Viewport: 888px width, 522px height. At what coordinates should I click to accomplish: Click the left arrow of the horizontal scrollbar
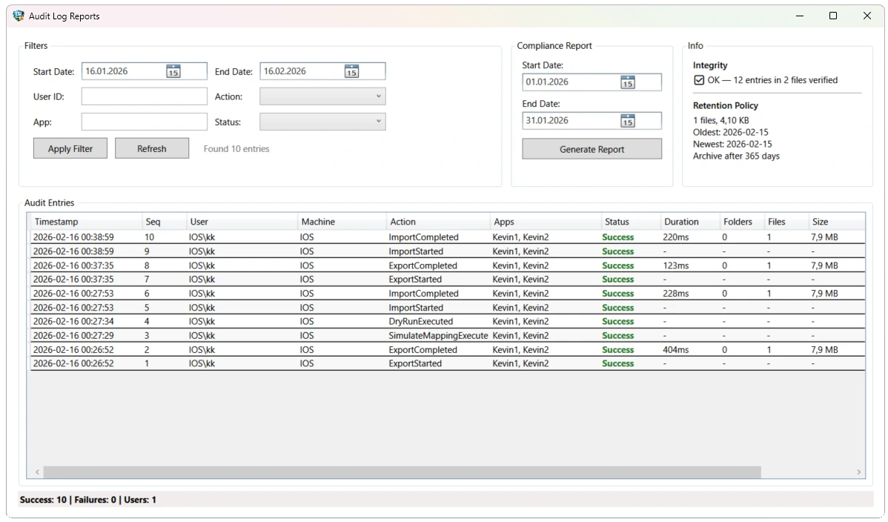pyautogui.click(x=37, y=472)
